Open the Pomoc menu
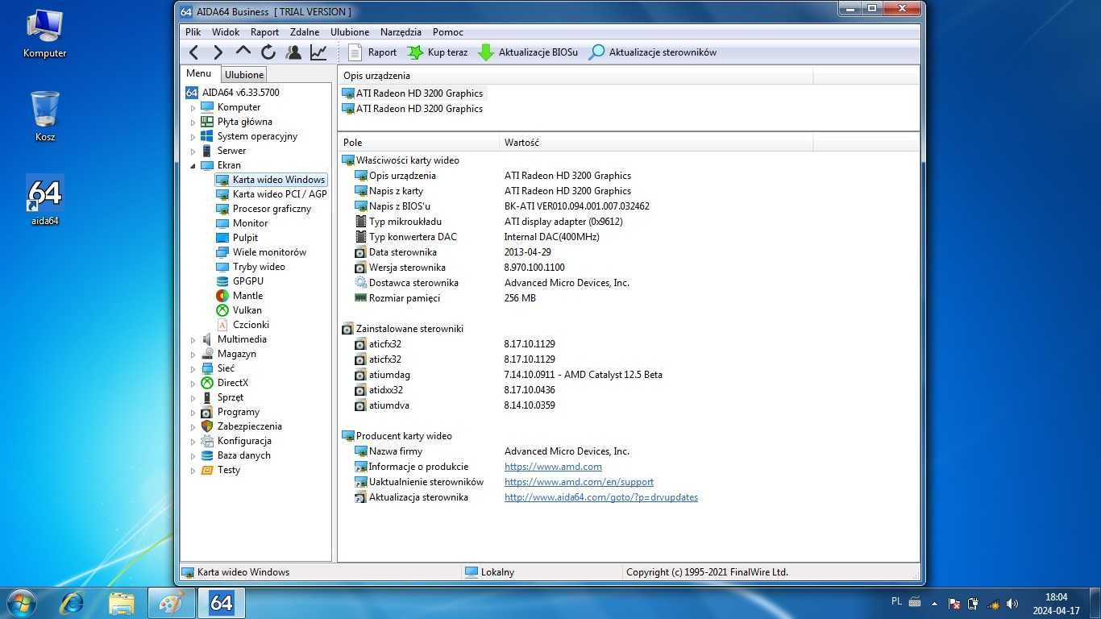The height and width of the screenshot is (619, 1101). pyautogui.click(x=447, y=32)
